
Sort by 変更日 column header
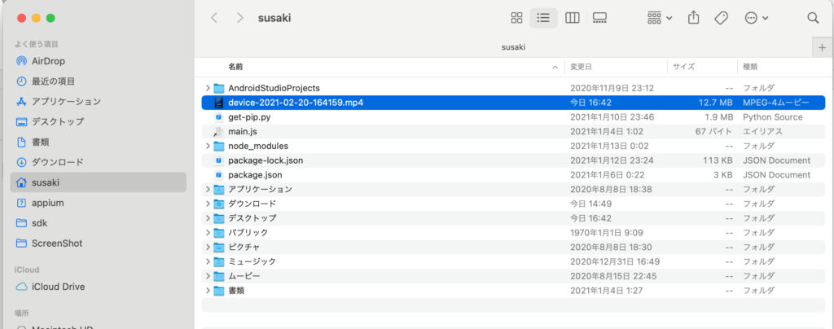[x=581, y=67]
